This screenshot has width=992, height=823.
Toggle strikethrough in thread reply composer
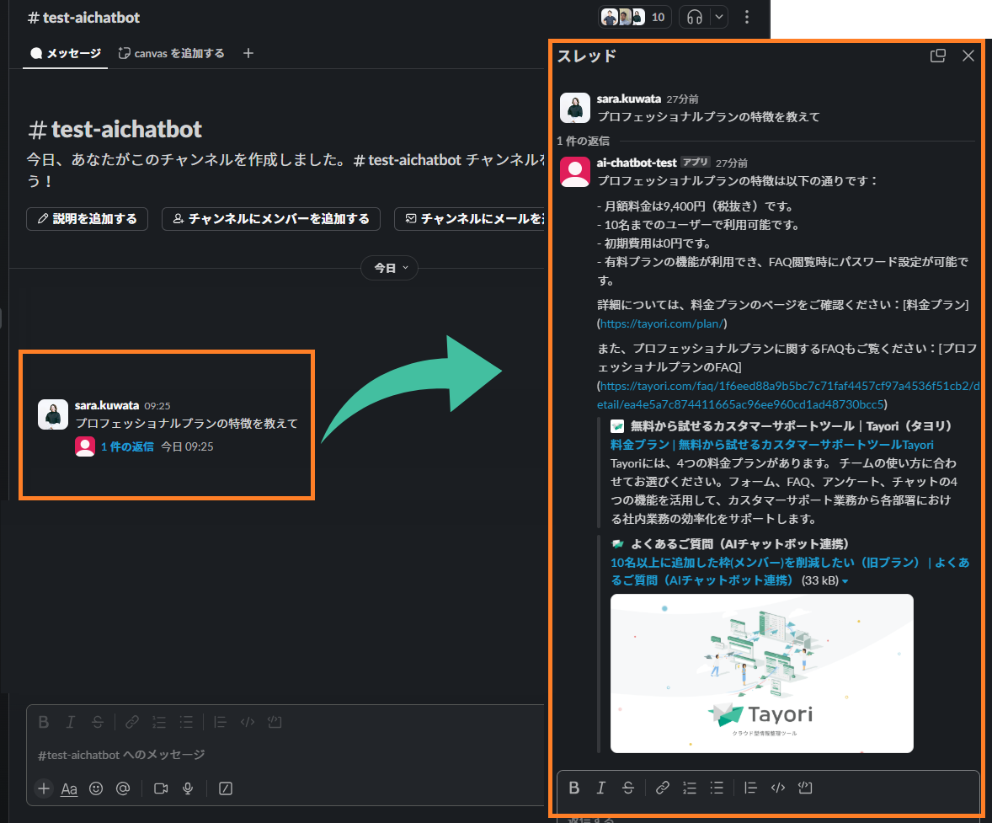point(628,788)
